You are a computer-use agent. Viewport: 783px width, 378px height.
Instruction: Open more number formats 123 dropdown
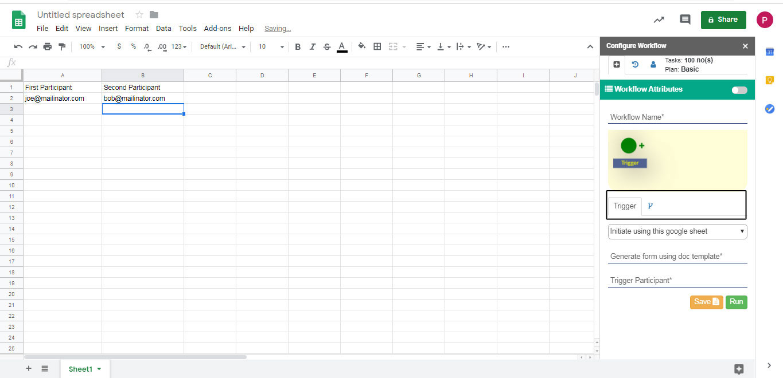[x=179, y=47]
